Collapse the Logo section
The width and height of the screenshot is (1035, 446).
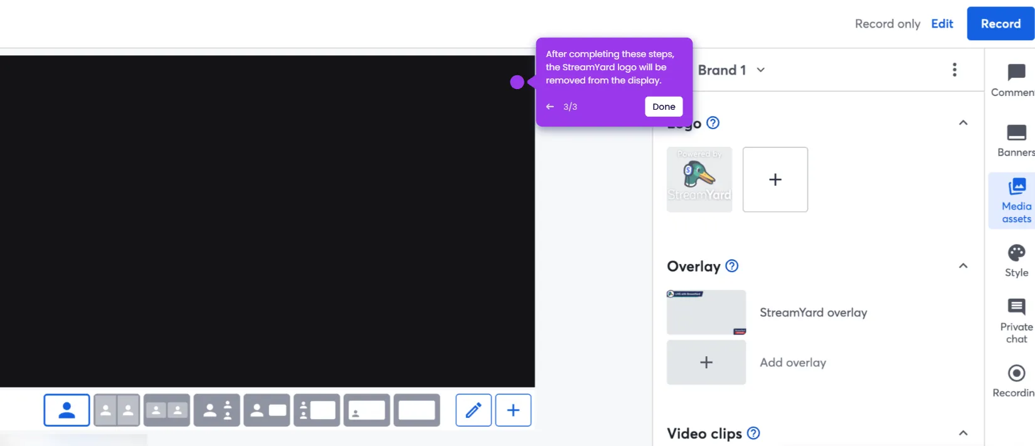pos(963,123)
